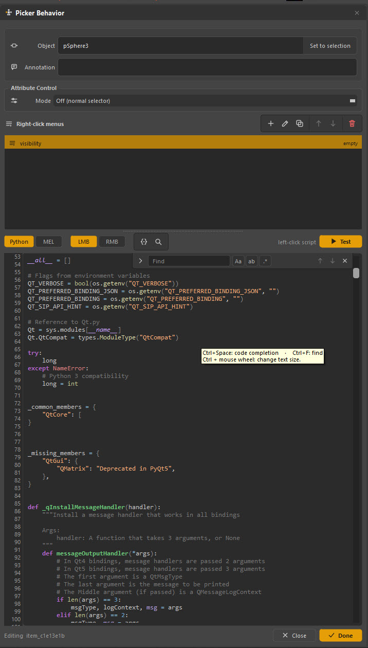Click the visibility row handle icon
Viewport: 368px width, 648px height.
(12, 143)
